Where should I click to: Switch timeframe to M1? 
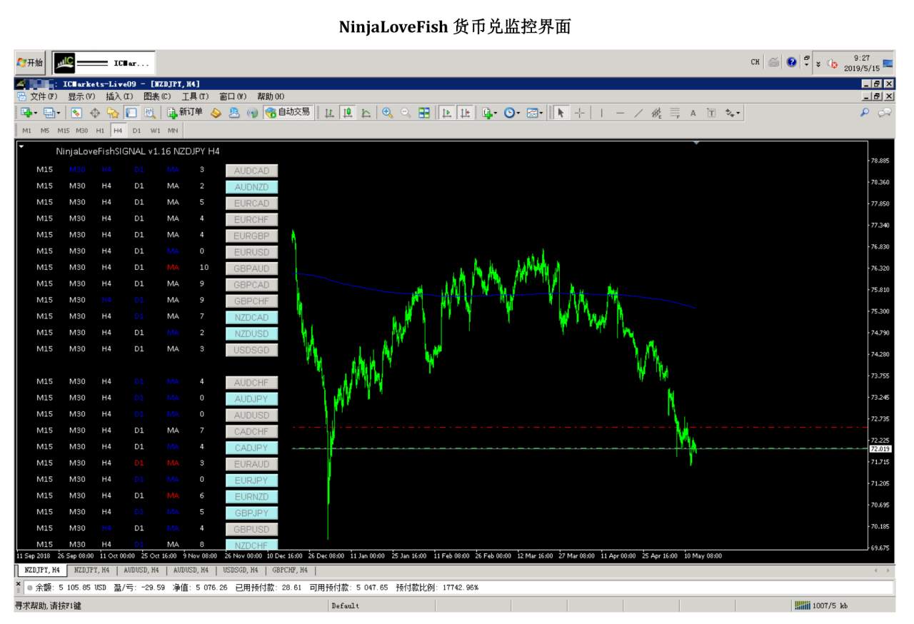(26, 131)
